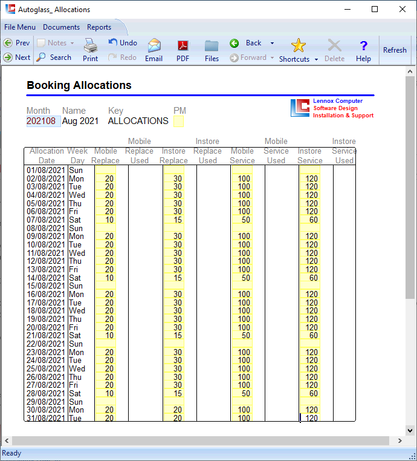Click the Ready status bar text

point(11,453)
